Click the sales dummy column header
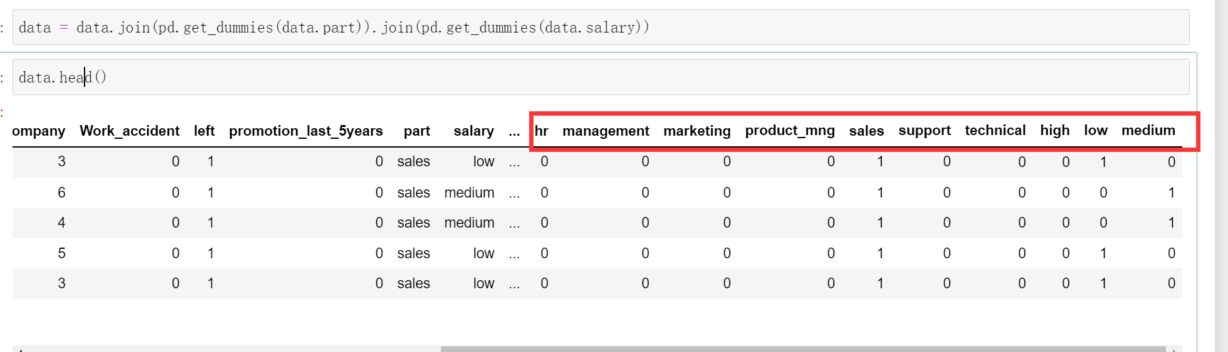The width and height of the screenshot is (1228, 352). (x=866, y=131)
